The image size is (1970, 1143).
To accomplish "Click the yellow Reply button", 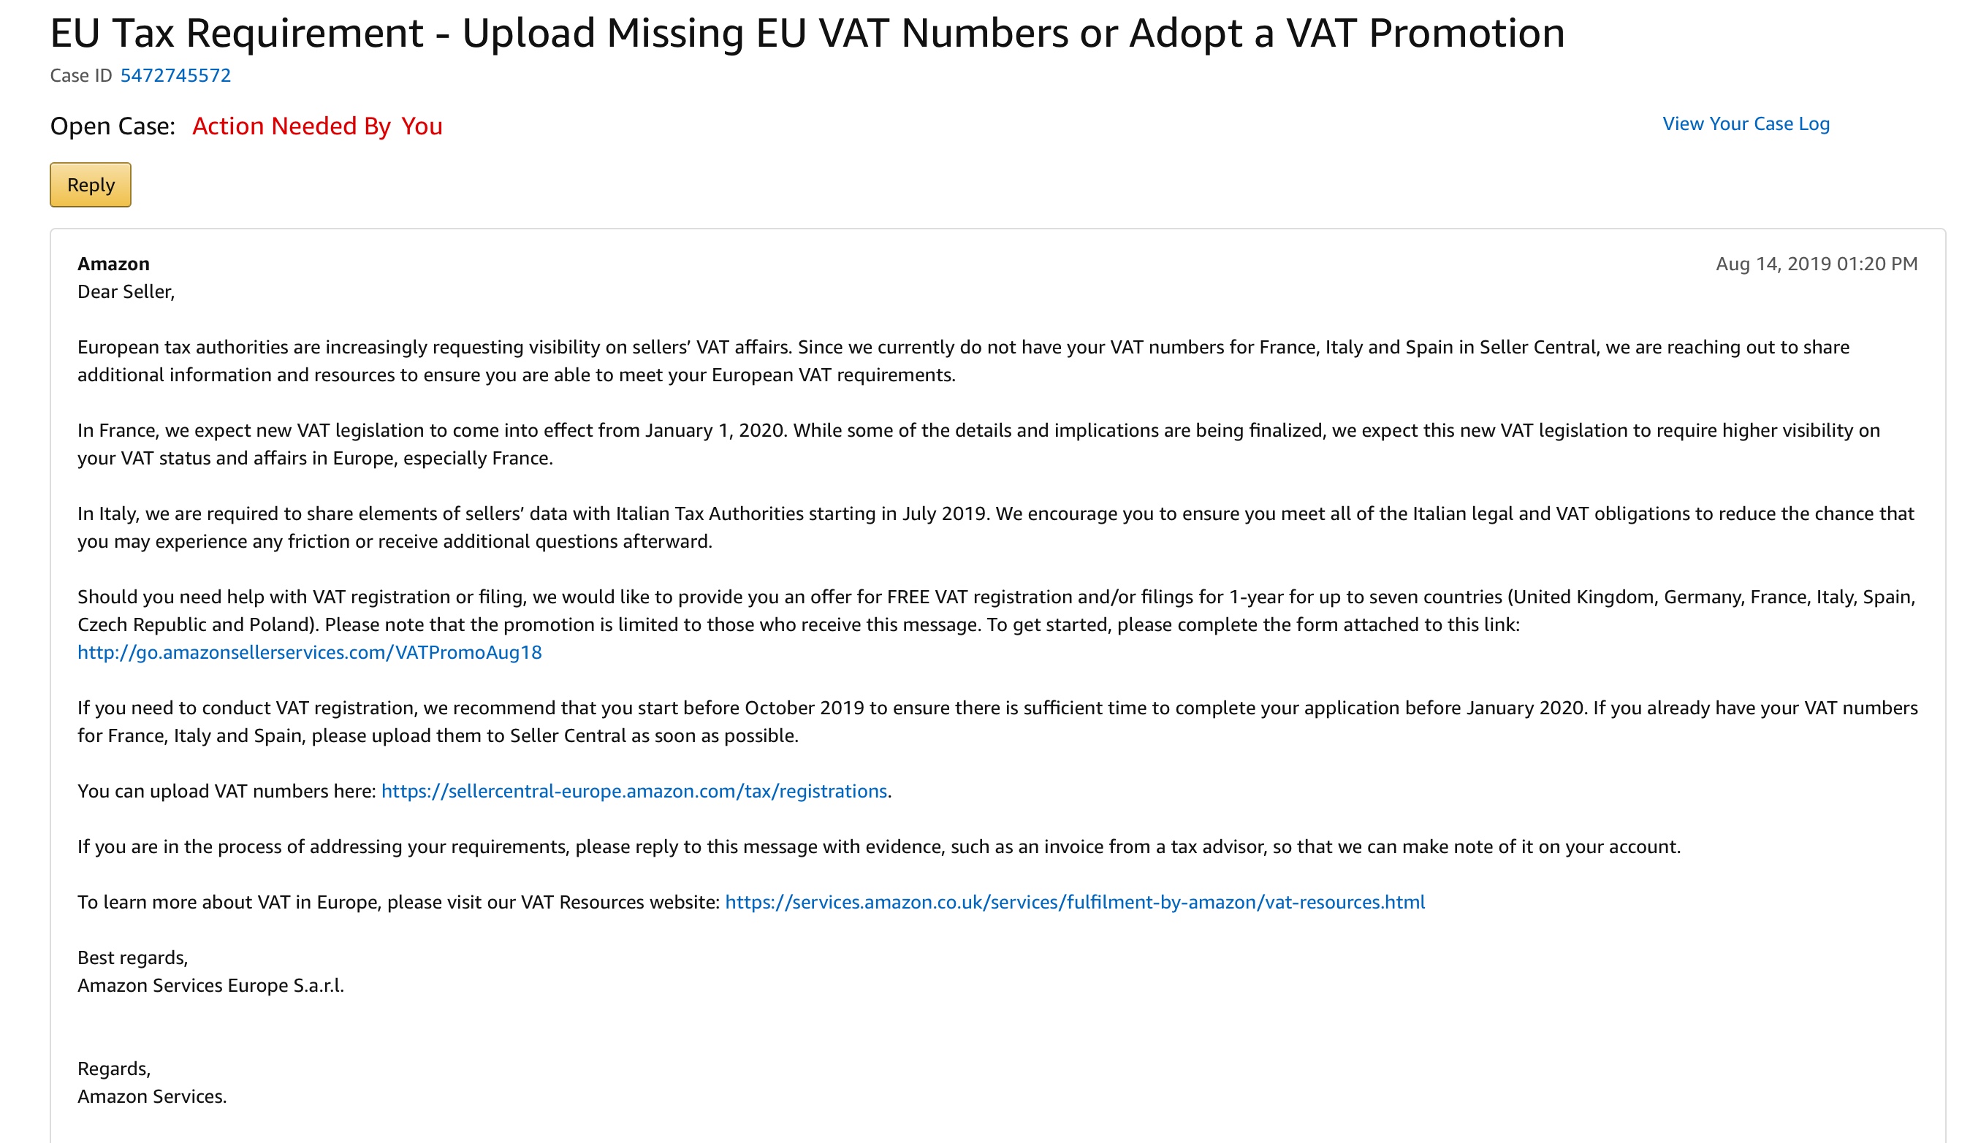I will coord(91,186).
